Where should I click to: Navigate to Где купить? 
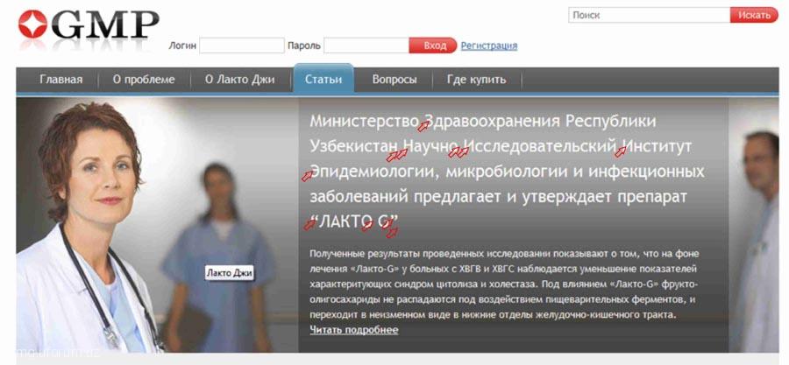pyautogui.click(x=476, y=80)
